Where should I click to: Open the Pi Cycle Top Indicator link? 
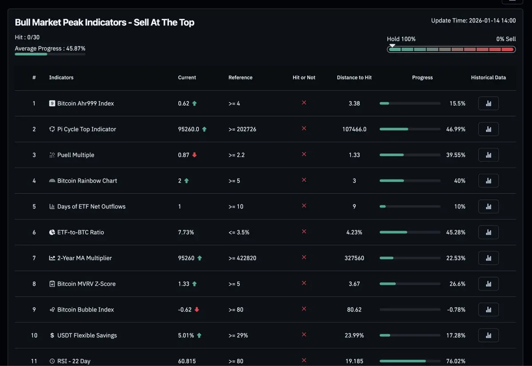pos(86,129)
